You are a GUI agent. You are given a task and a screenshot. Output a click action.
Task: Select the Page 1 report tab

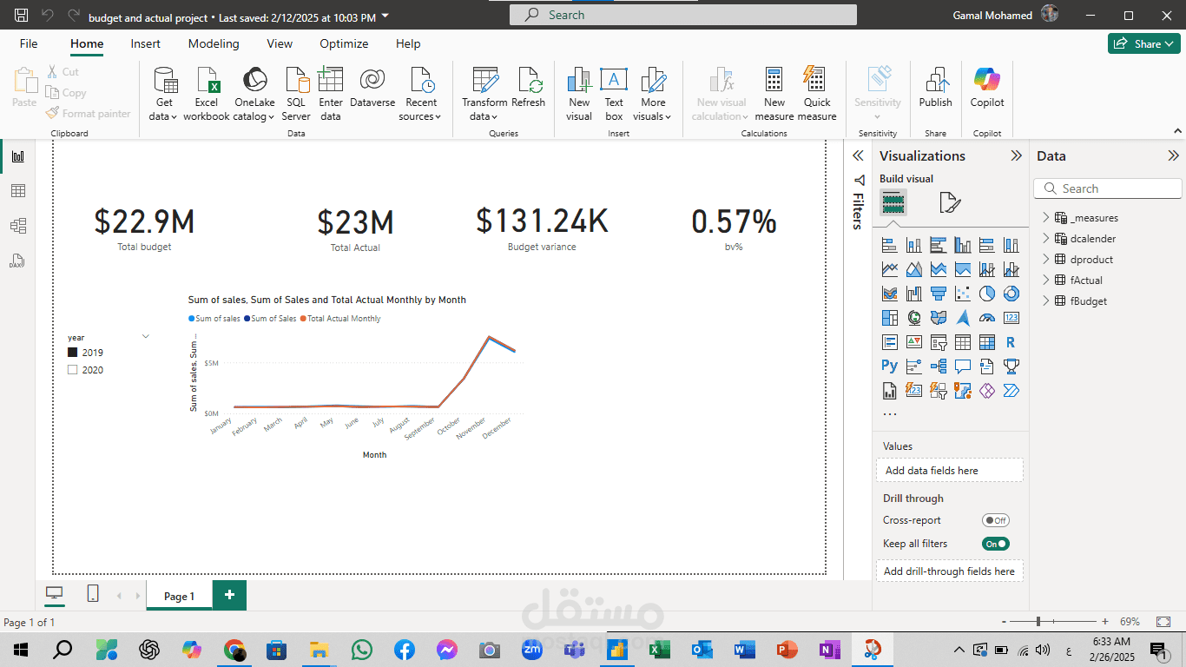pos(179,597)
